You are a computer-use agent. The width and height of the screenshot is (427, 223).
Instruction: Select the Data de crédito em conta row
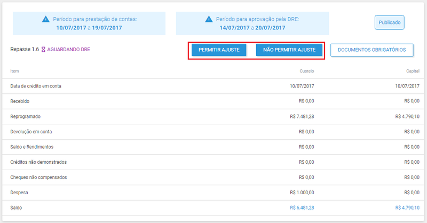(x=213, y=86)
